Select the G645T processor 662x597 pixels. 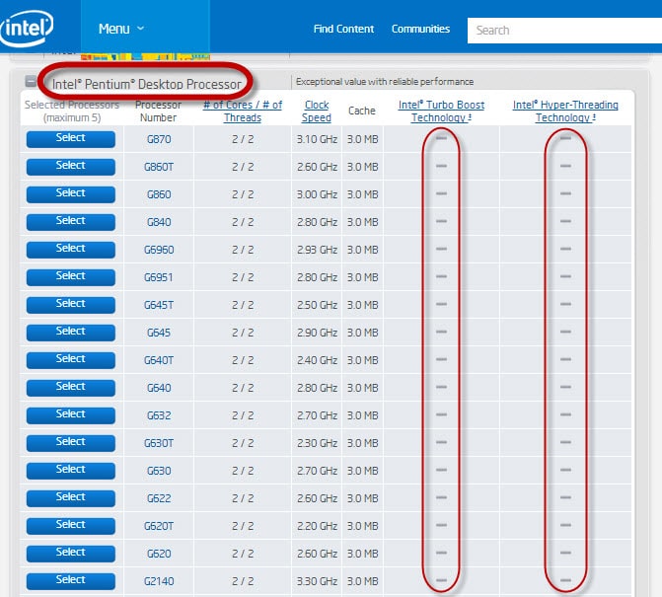click(71, 305)
